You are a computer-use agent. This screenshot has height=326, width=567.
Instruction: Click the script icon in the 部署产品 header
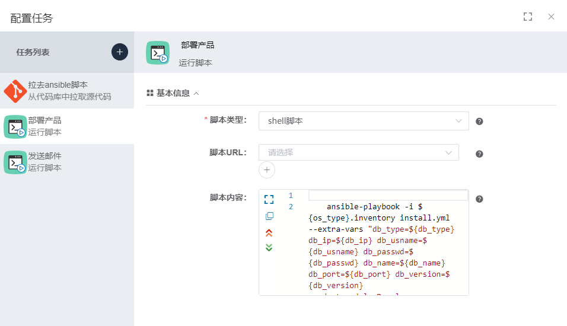pyautogui.click(x=158, y=53)
